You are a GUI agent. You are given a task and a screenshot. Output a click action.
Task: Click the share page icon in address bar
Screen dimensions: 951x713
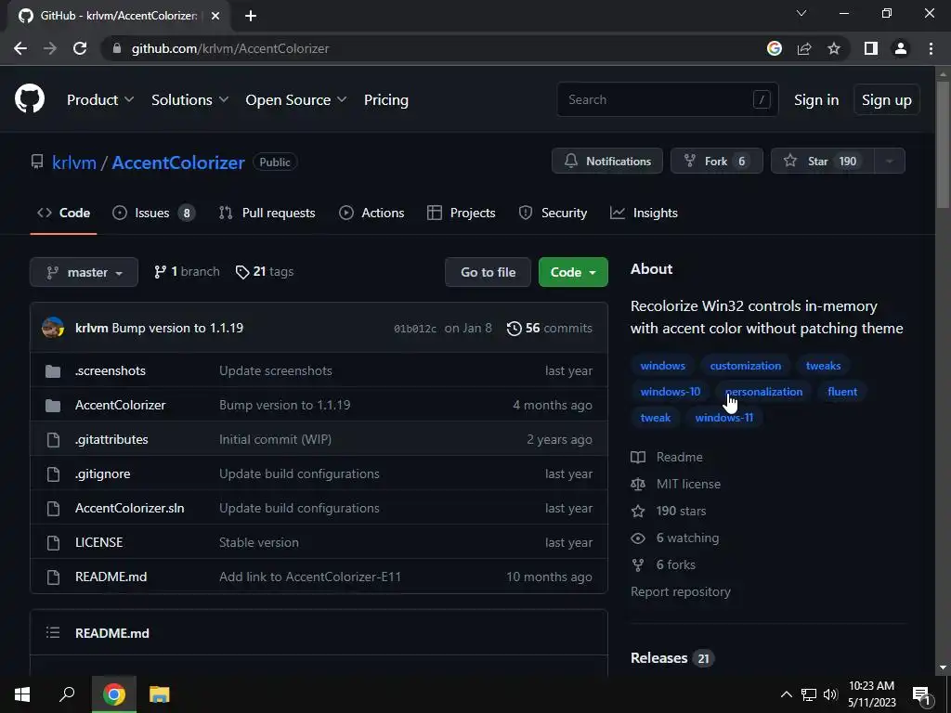click(804, 48)
